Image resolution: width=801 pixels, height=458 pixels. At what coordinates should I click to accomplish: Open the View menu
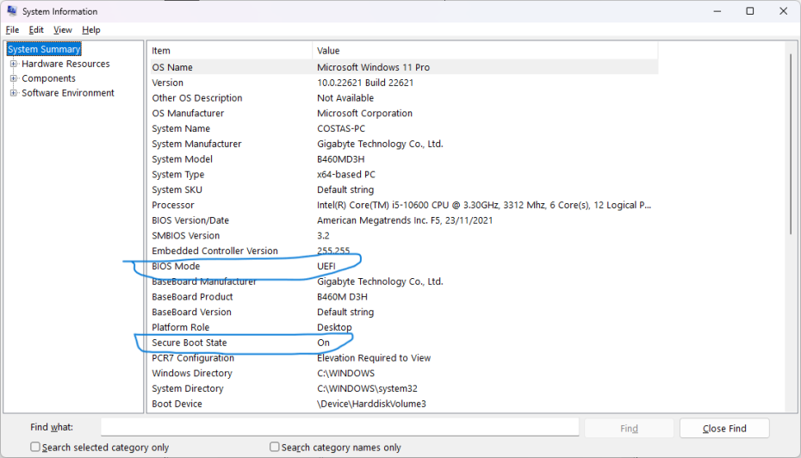pyautogui.click(x=62, y=29)
